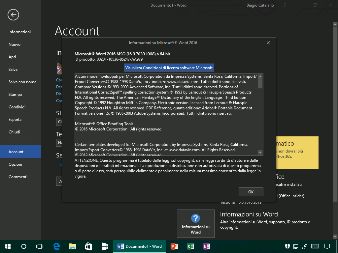Choose Salva from the sidebar
338x253 pixels.
coord(13,69)
